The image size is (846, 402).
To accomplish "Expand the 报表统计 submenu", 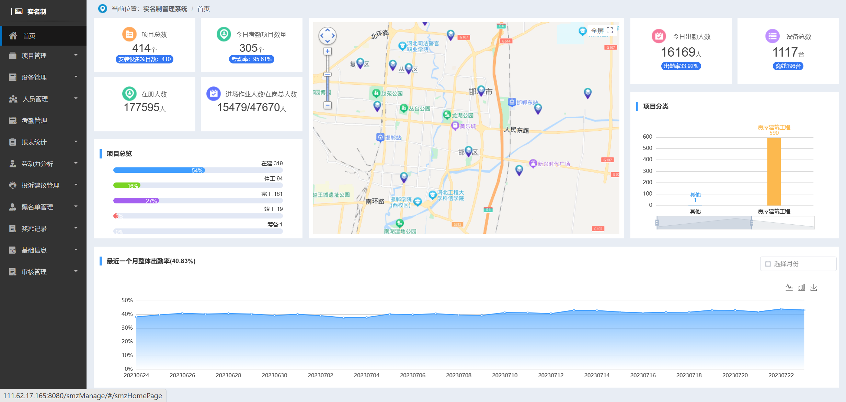I will click(x=43, y=142).
